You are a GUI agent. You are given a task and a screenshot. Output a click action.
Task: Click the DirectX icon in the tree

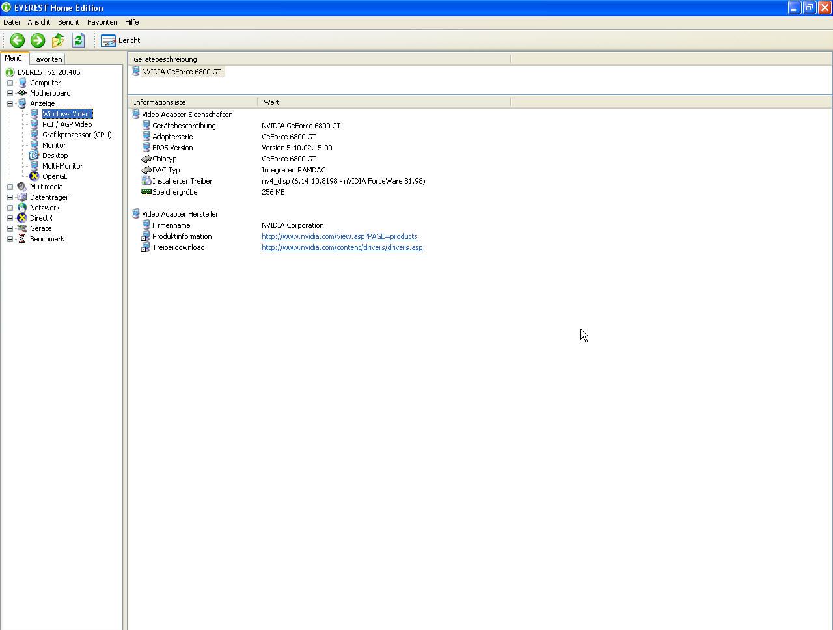point(22,218)
